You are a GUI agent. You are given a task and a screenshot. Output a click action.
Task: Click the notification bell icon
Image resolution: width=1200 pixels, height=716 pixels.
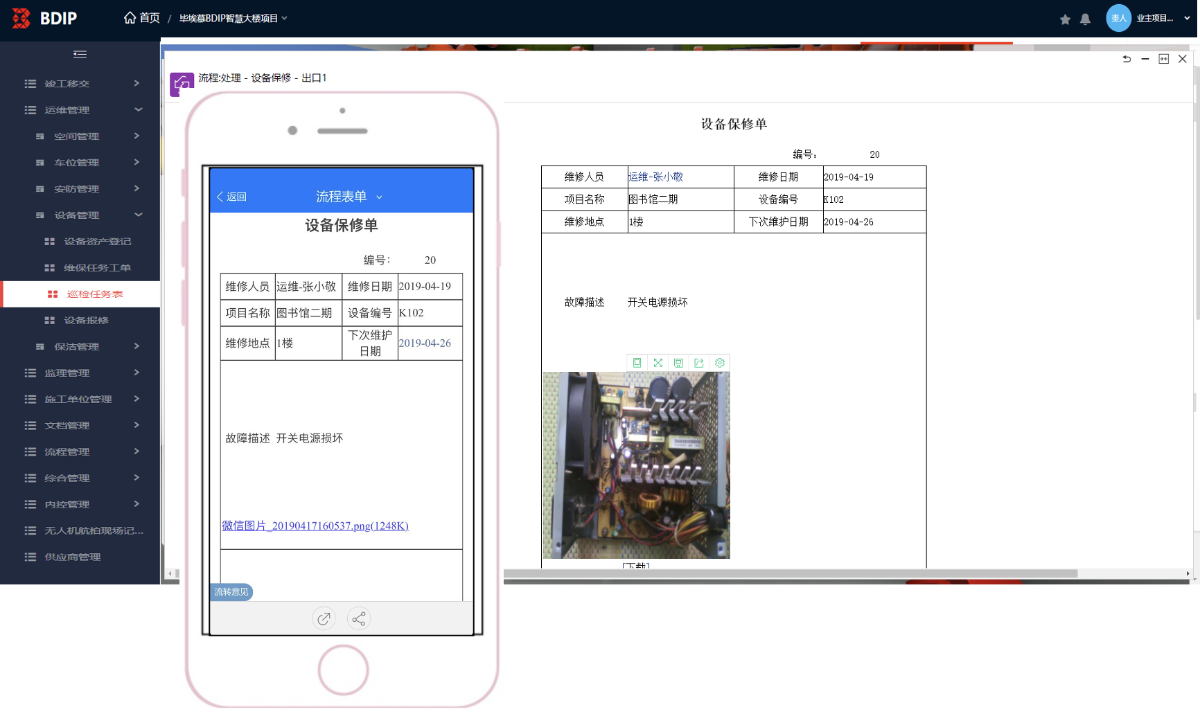coord(1085,19)
